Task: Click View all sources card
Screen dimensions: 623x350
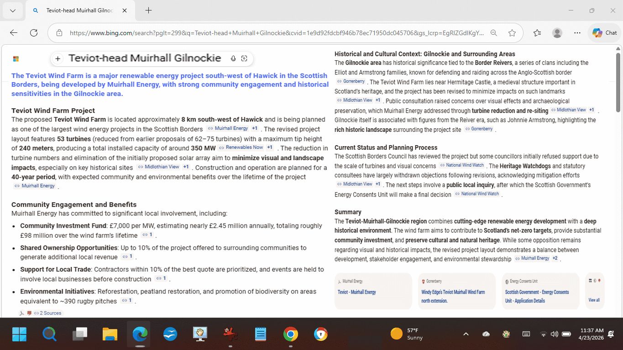Action: pyautogui.click(x=594, y=291)
